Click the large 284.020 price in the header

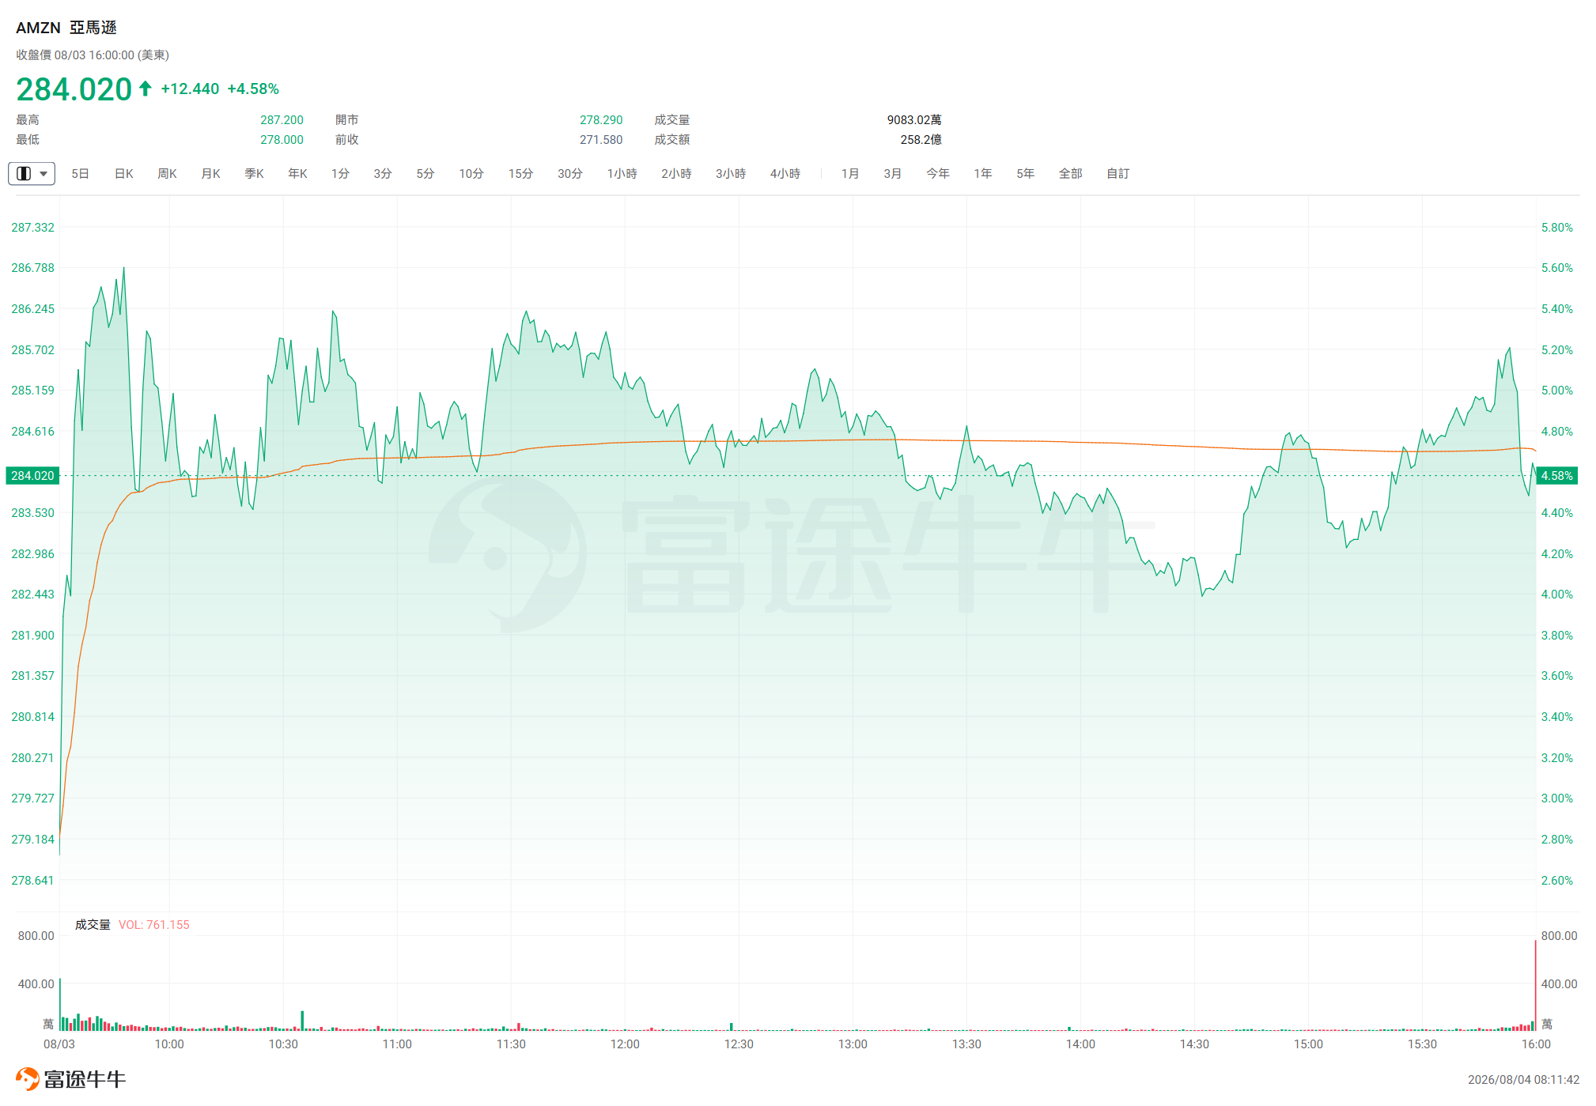pos(74,89)
